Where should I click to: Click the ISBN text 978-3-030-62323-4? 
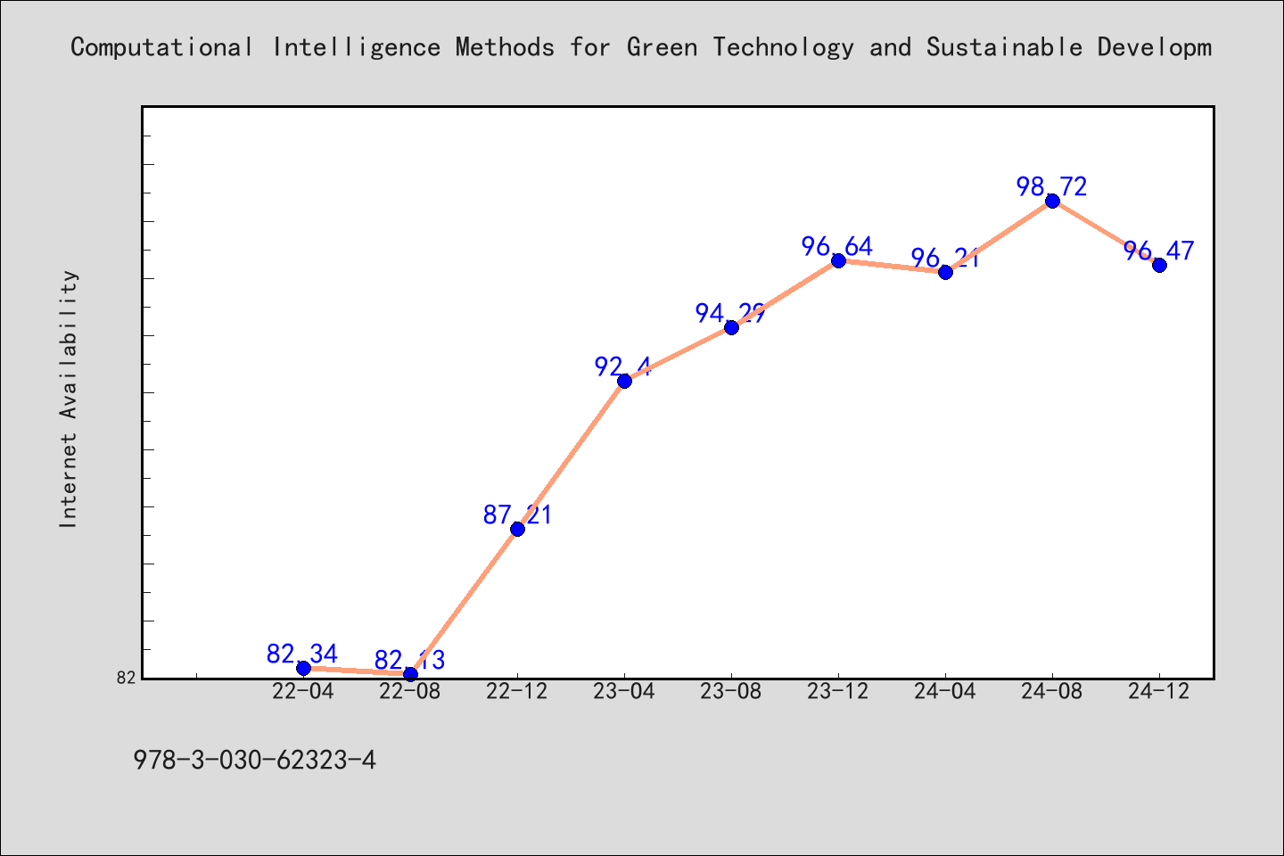255,760
